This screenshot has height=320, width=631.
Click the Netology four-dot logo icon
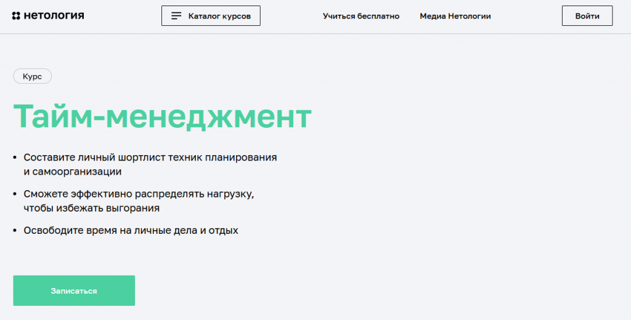click(x=16, y=16)
